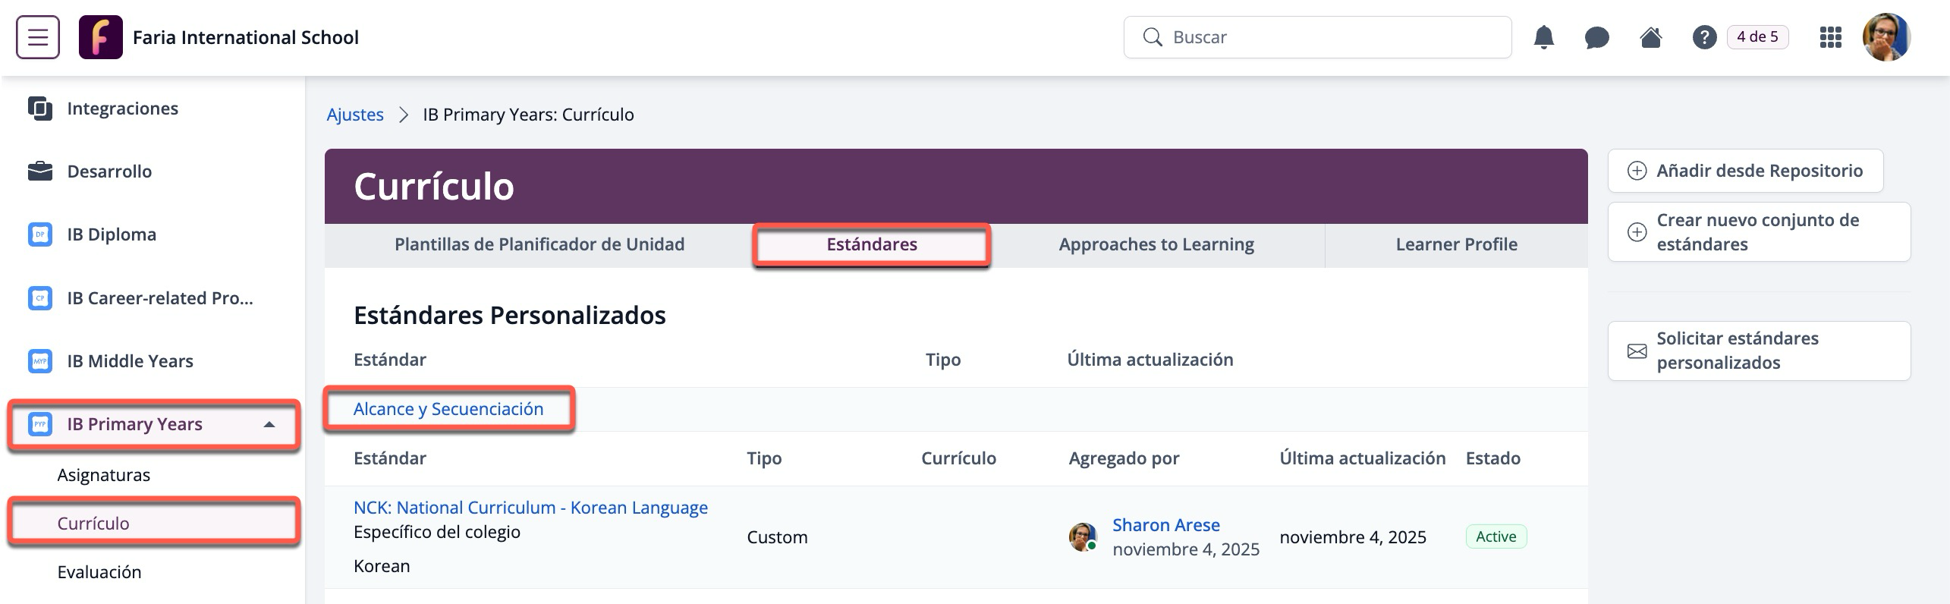Click the Ajustes breadcrumb link
This screenshot has width=1950, height=604.
coord(355,115)
